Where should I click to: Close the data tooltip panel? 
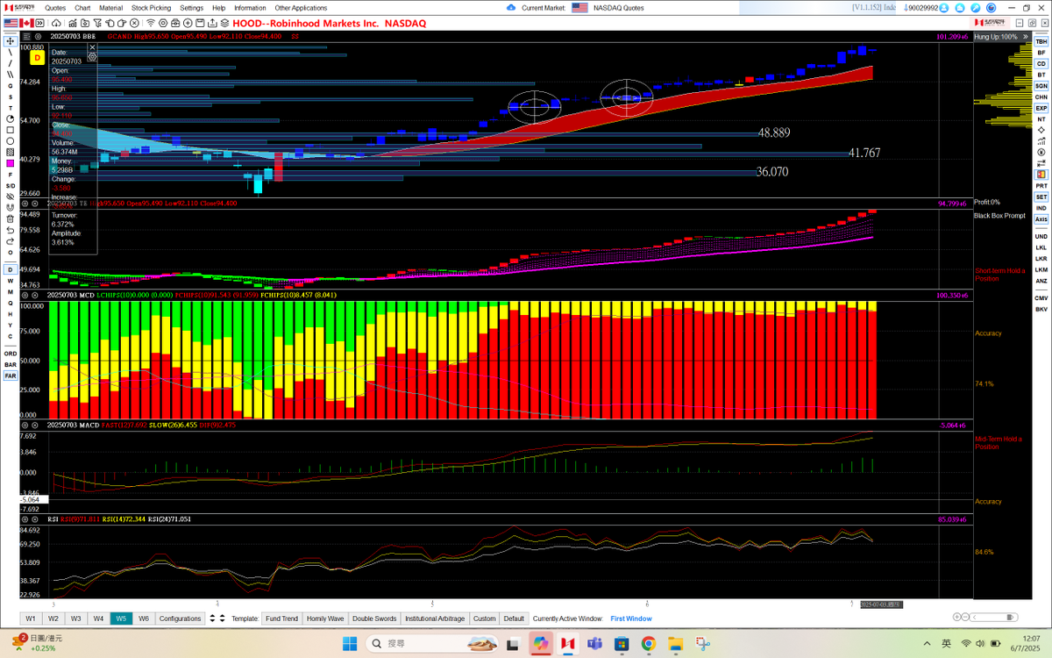tap(92, 46)
